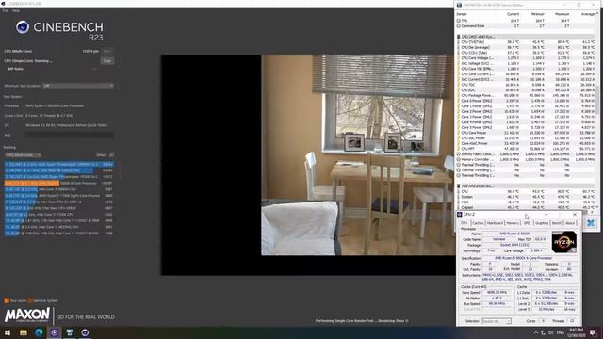
Task: Collapse the CPU [#0] AMD Ryzen sensor group
Action: (x=459, y=37)
